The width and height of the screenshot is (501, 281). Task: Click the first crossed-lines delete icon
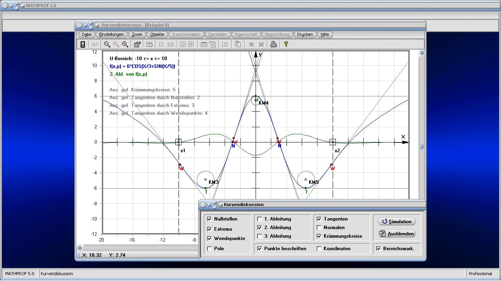coord(251,44)
